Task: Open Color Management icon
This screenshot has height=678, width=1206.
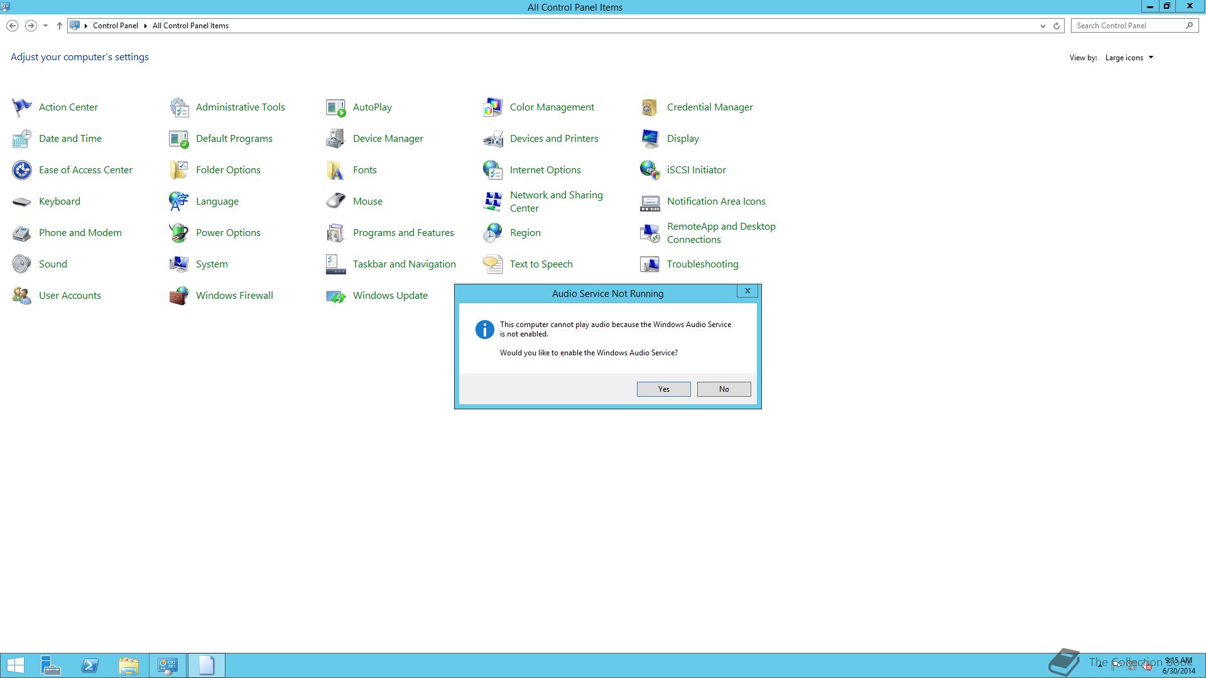Action: [493, 107]
